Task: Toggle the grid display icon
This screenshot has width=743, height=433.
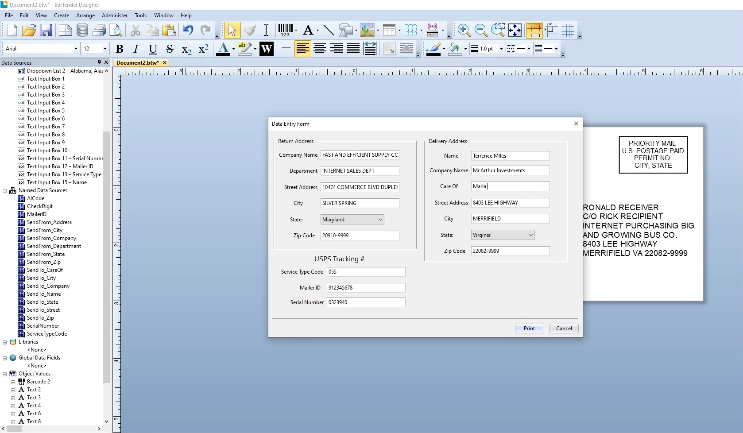Action: click(568, 30)
